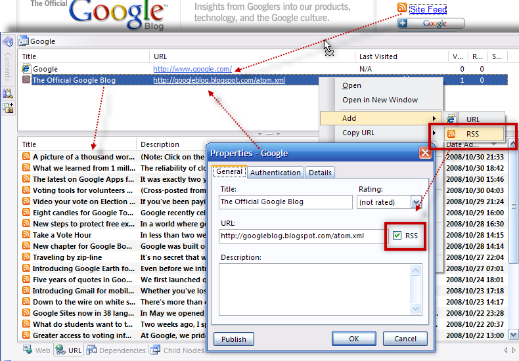Image resolution: width=519 pixels, height=361 pixels.
Task: Click feed icon for Take a Vote Hour
Action: click(26, 235)
